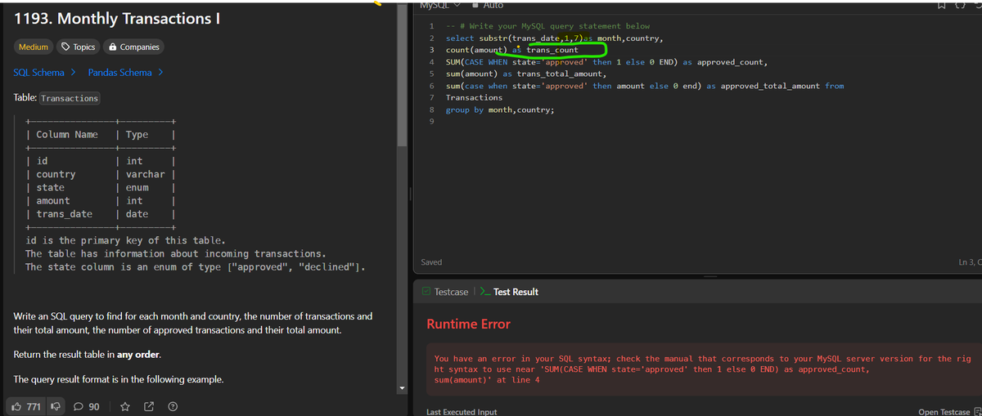Click the Transactions table name label
Screen dimensions: 982x416
[70, 98]
